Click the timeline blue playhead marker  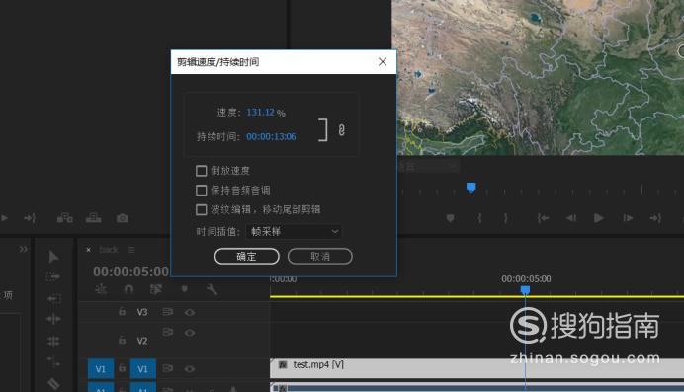525,290
